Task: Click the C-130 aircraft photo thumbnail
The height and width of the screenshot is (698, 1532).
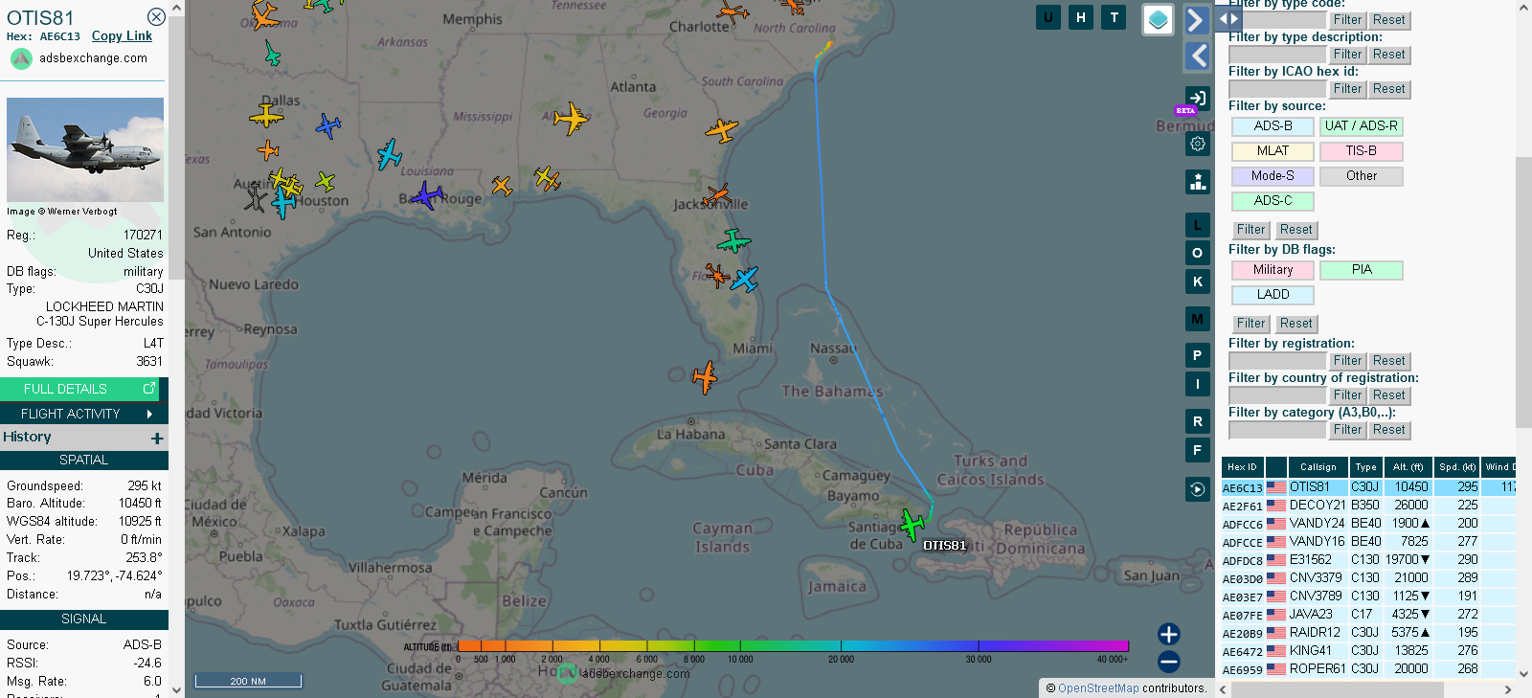Action: tap(85, 149)
